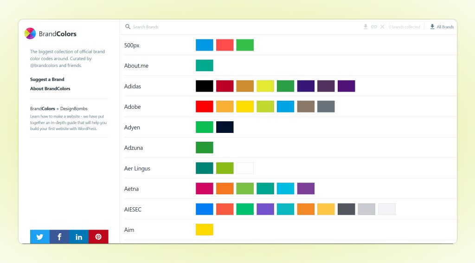The height and width of the screenshot is (263, 475).
Task: Copy the green Adidas swatch
Action: 285,86
